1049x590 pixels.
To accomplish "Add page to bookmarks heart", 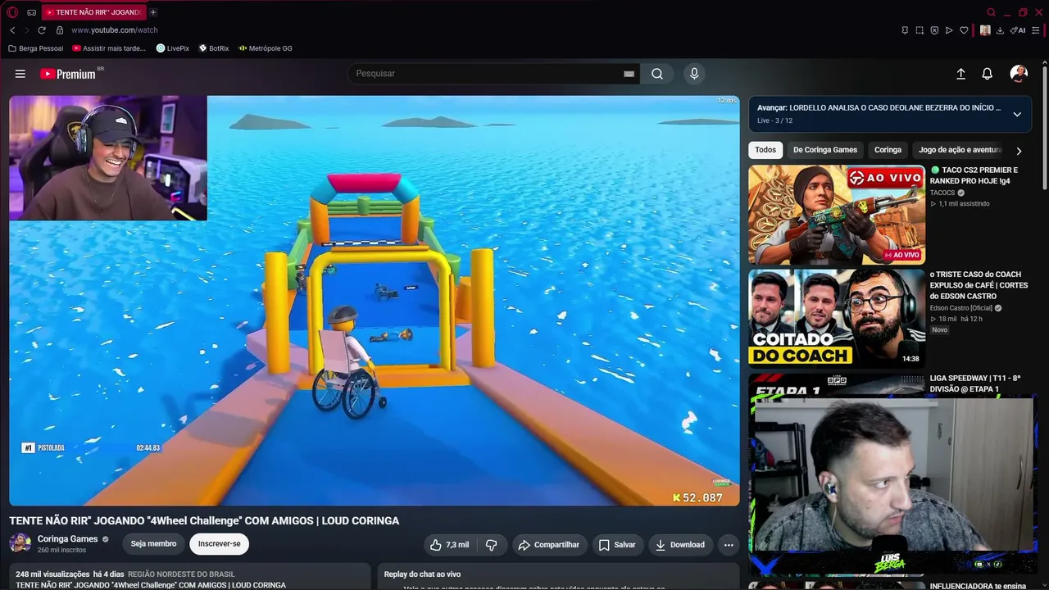I will [x=964, y=30].
